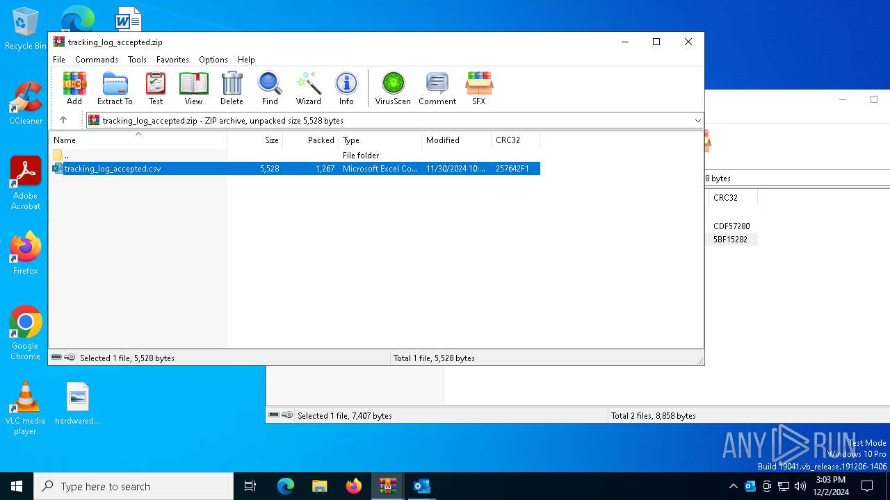Image resolution: width=890 pixels, height=500 pixels.
Task: Open the notification center
Action: 867,486
